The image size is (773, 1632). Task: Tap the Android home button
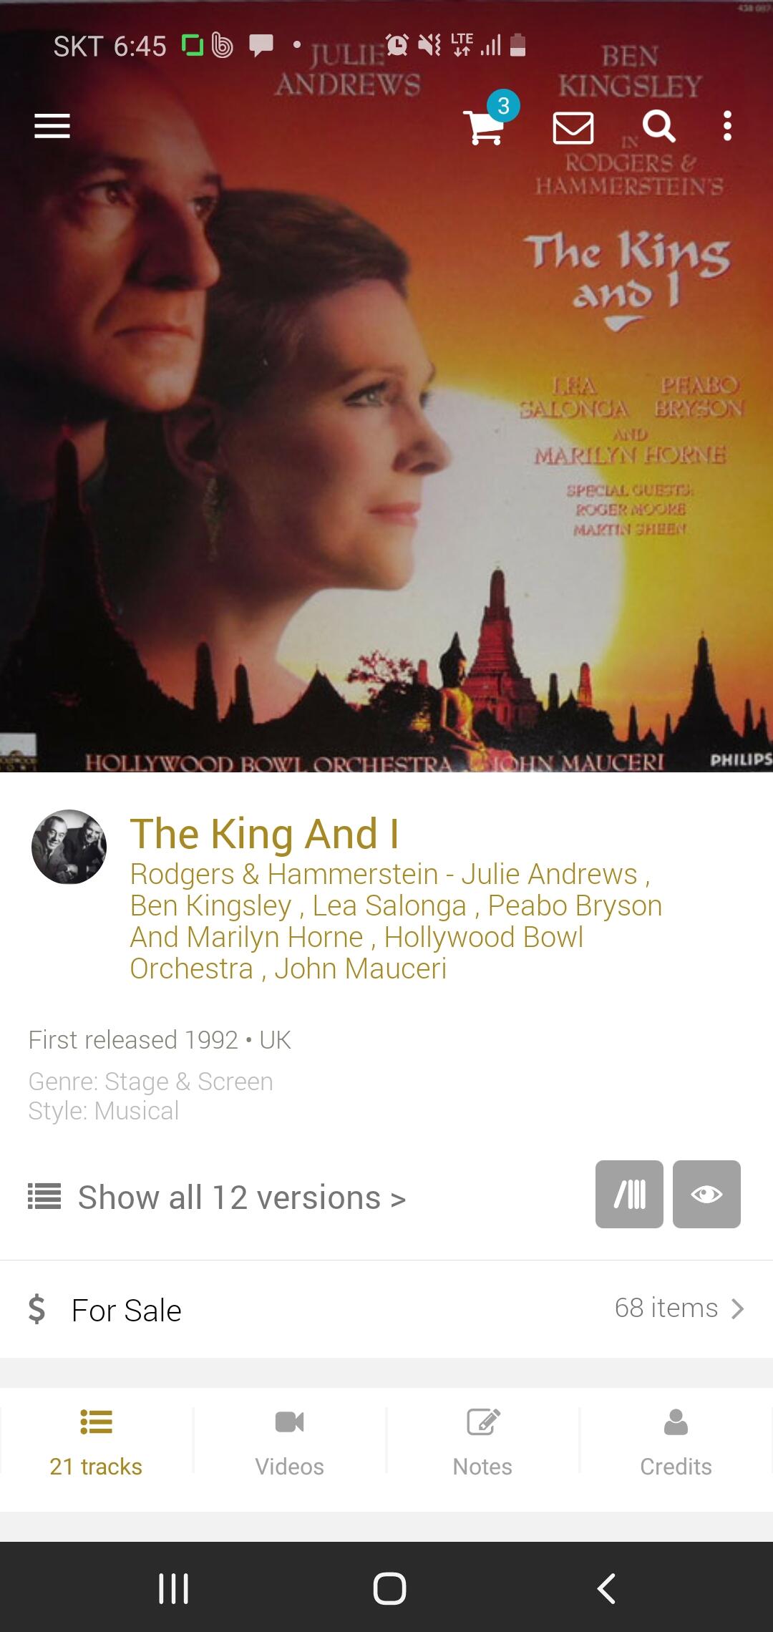click(389, 1588)
